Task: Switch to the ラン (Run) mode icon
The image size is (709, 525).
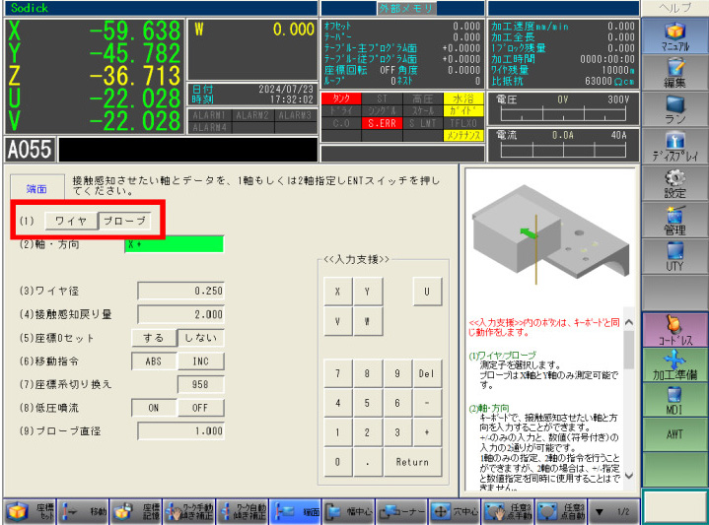Action: coord(674,109)
